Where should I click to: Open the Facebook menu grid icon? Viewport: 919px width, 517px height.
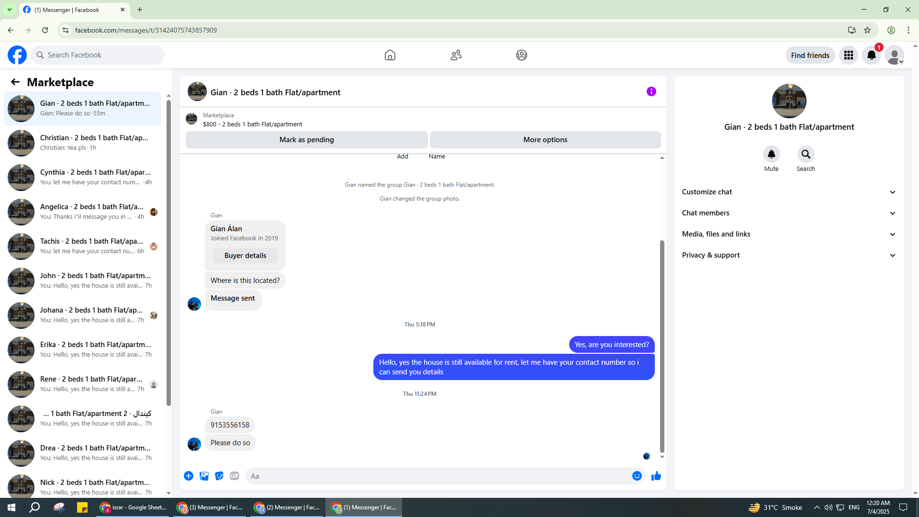tap(848, 55)
